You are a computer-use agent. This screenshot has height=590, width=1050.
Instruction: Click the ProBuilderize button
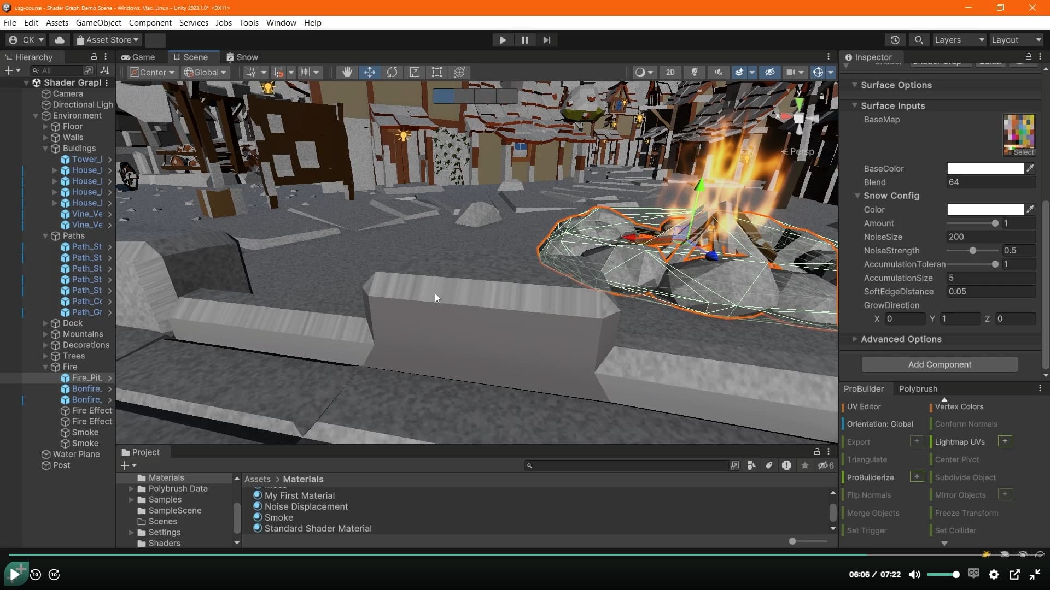coord(870,477)
